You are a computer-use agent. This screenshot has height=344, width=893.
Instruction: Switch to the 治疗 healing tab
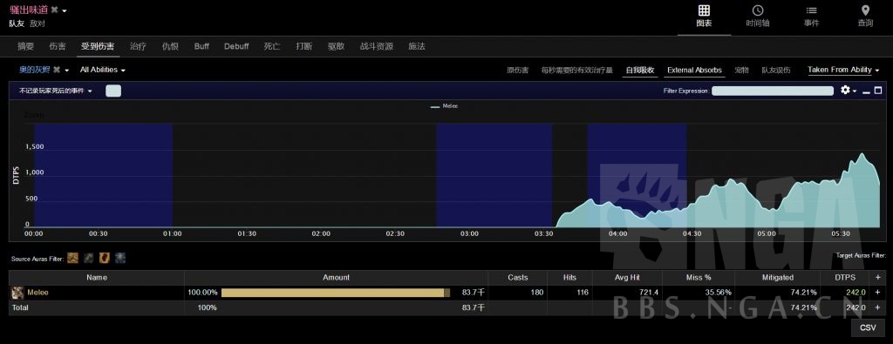(x=138, y=47)
